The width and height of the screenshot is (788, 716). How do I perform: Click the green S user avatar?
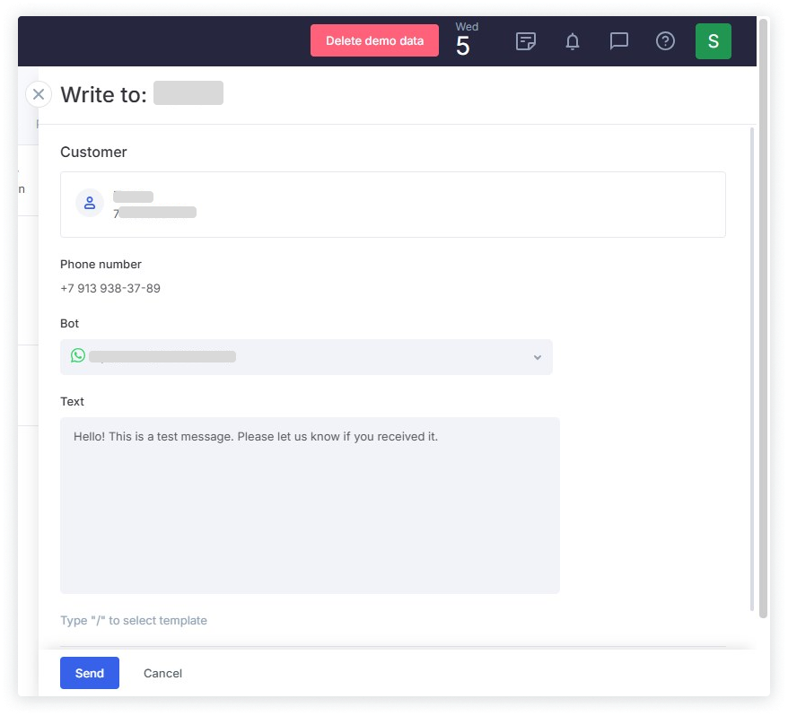point(713,41)
